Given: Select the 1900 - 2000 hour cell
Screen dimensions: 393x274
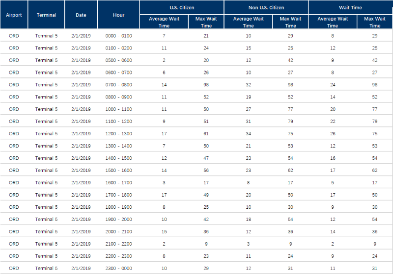Looking at the screenshot, I should (x=118, y=220).
